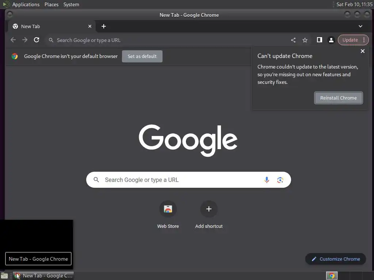The width and height of the screenshot is (374, 280).
Task: Reload the page with refresh icon
Action: coord(37,40)
